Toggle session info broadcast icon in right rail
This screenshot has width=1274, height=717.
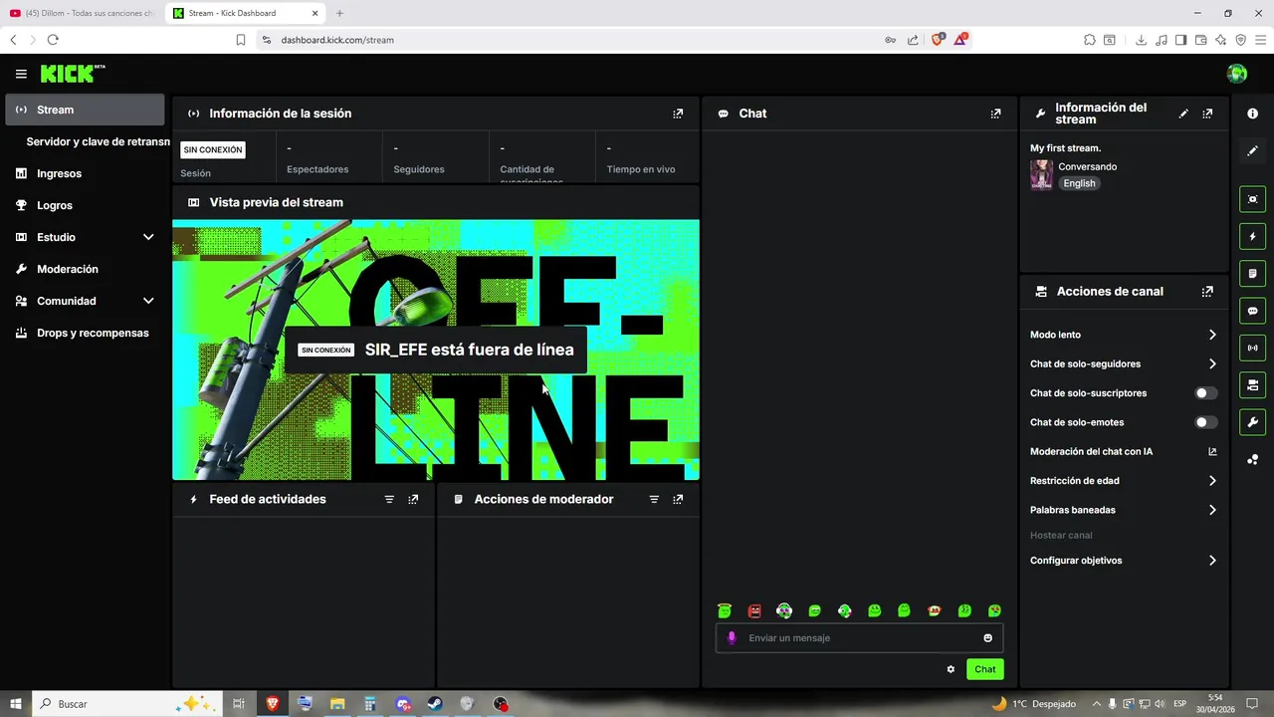point(1253,348)
